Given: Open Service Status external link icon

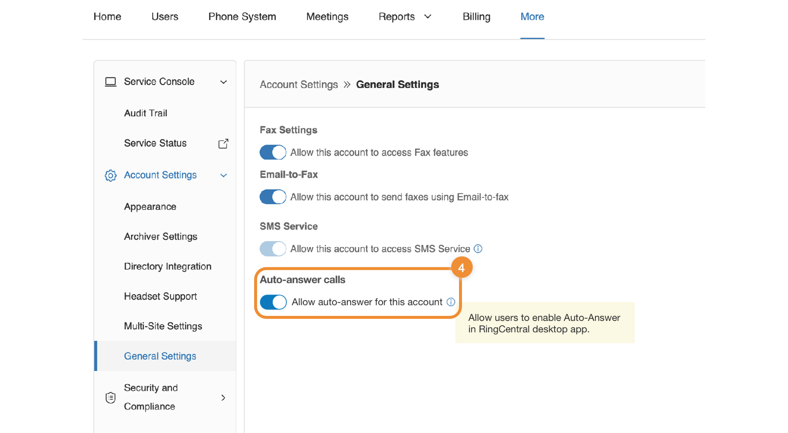Looking at the screenshot, I should point(223,143).
